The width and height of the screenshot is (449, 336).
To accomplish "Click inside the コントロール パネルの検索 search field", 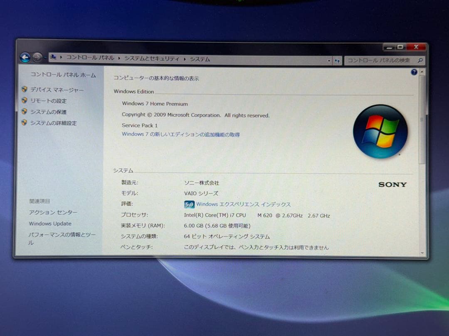I will [x=378, y=61].
